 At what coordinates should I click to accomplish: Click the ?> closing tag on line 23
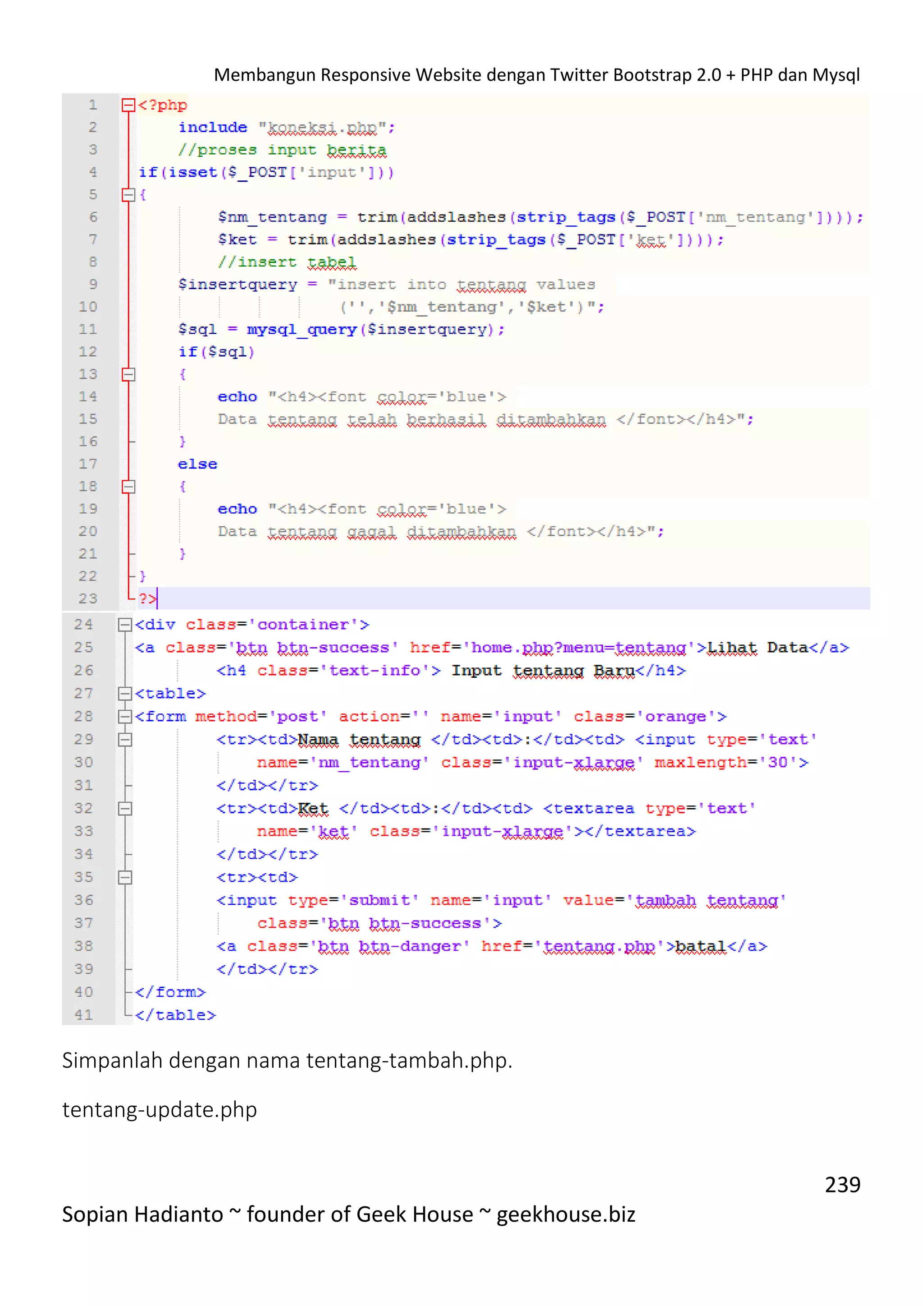coord(147,598)
